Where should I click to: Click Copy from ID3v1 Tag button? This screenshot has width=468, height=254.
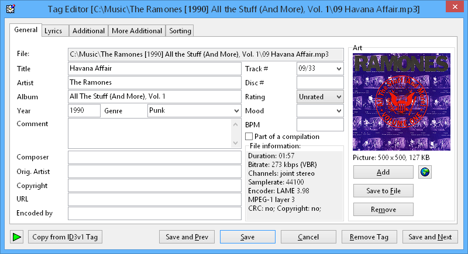[x=65, y=237]
